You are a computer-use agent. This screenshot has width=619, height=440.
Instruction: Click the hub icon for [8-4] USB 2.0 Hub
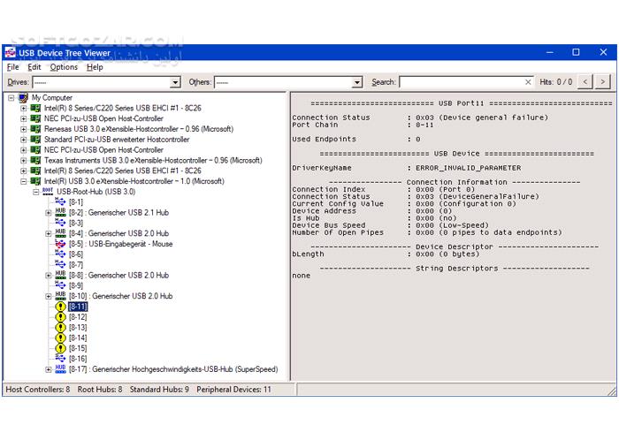coord(60,233)
